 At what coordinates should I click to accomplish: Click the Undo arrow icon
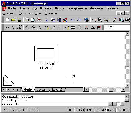pos(73,20)
